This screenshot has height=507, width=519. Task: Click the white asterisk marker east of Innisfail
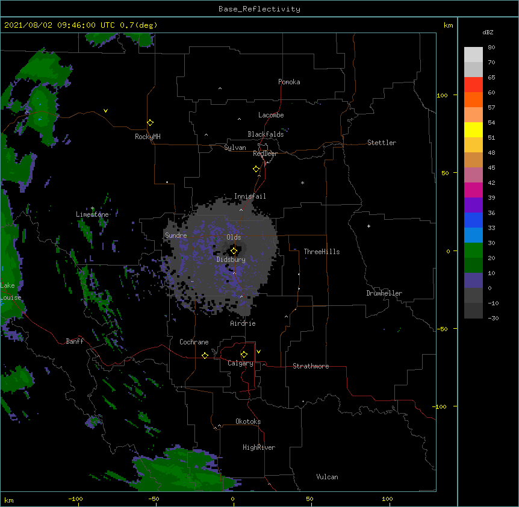[302, 182]
